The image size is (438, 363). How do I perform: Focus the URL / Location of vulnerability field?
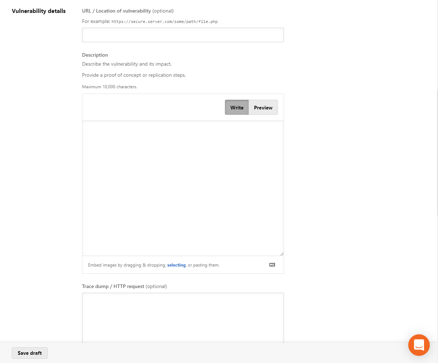click(183, 35)
